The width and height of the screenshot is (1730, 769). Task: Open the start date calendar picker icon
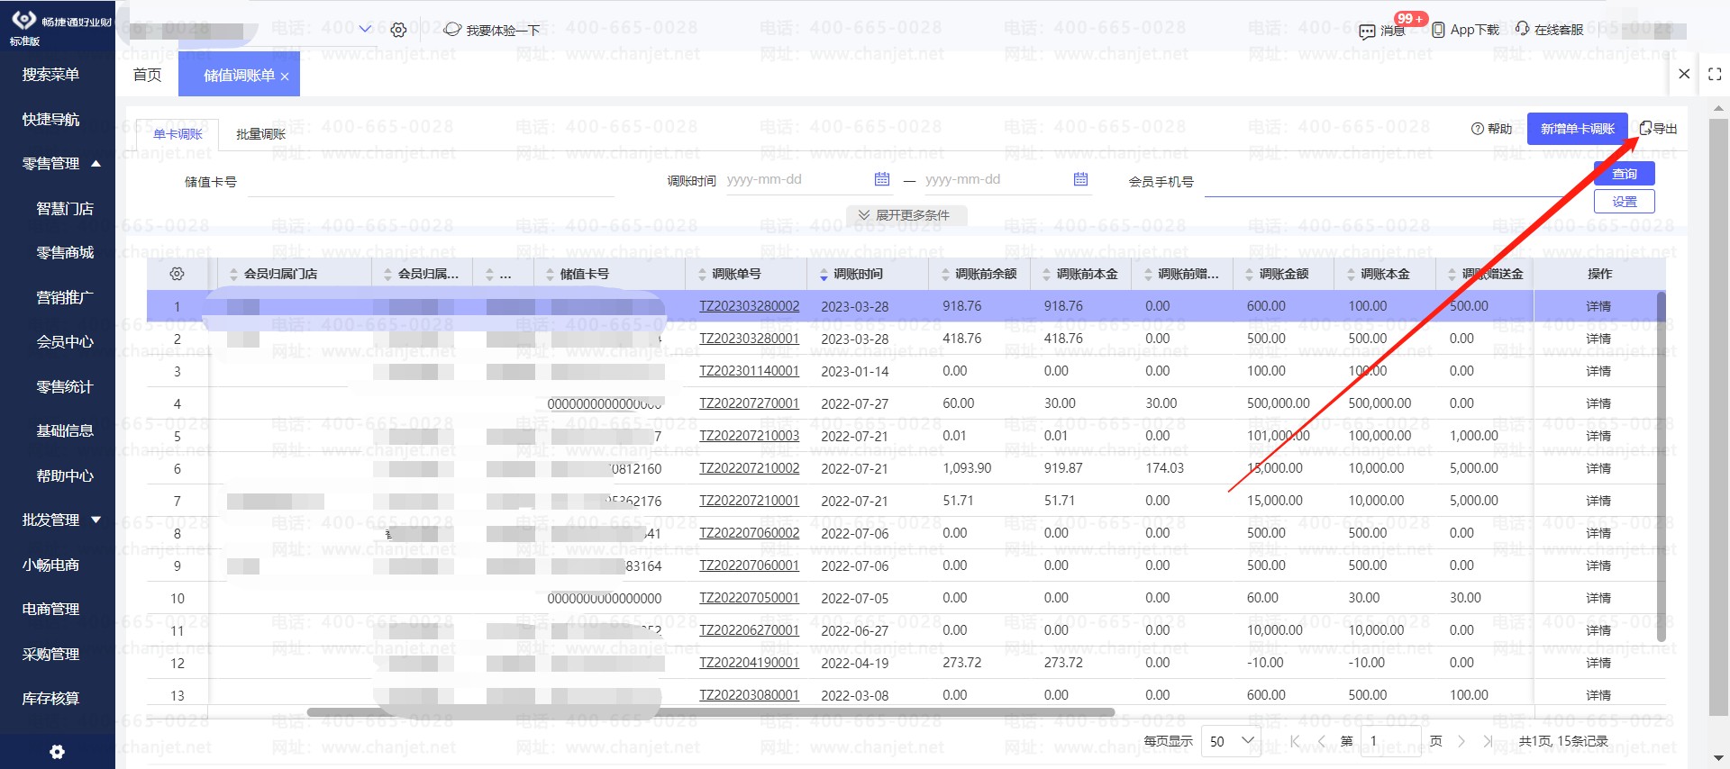pyautogui.click(x=882, y=179)
